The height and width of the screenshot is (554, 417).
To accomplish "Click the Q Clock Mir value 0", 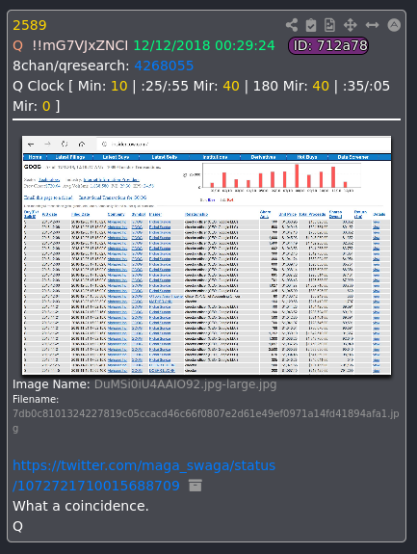I will point(46,106).
